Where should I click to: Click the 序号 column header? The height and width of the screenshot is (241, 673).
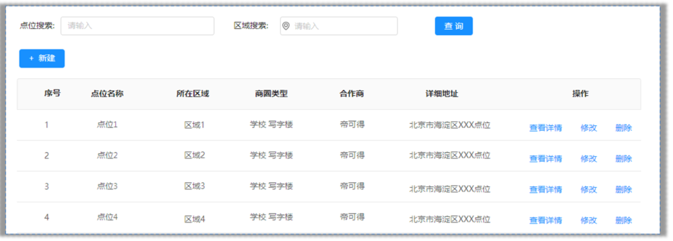(x=53, y=93)
